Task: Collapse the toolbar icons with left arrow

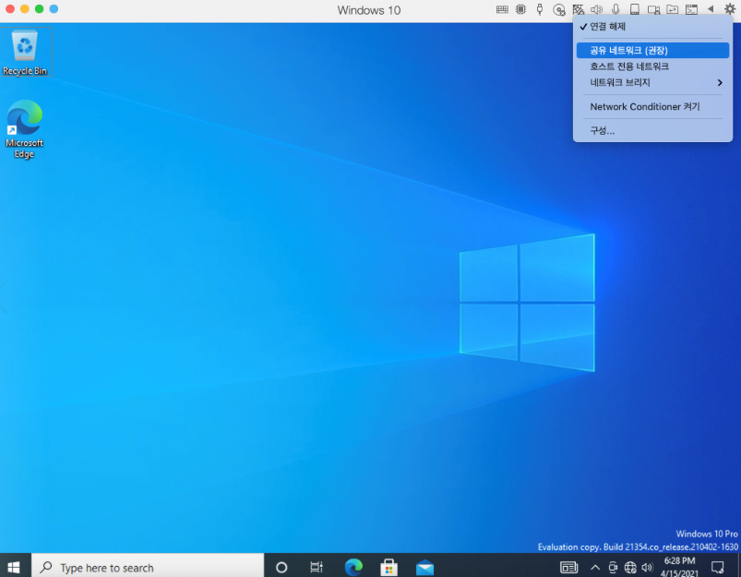Action: tap(711, 9)
